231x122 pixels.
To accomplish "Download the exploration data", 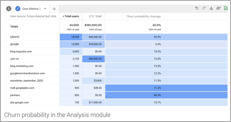I will tap(211, 8).
